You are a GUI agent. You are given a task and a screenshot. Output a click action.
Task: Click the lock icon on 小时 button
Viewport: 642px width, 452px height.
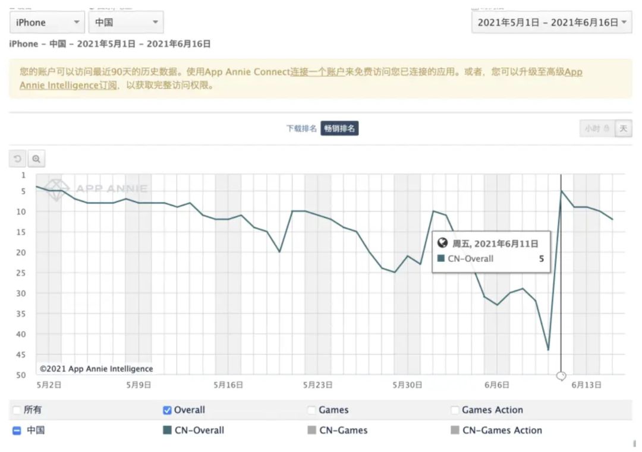pyautogui.click(x=606, y=128)
